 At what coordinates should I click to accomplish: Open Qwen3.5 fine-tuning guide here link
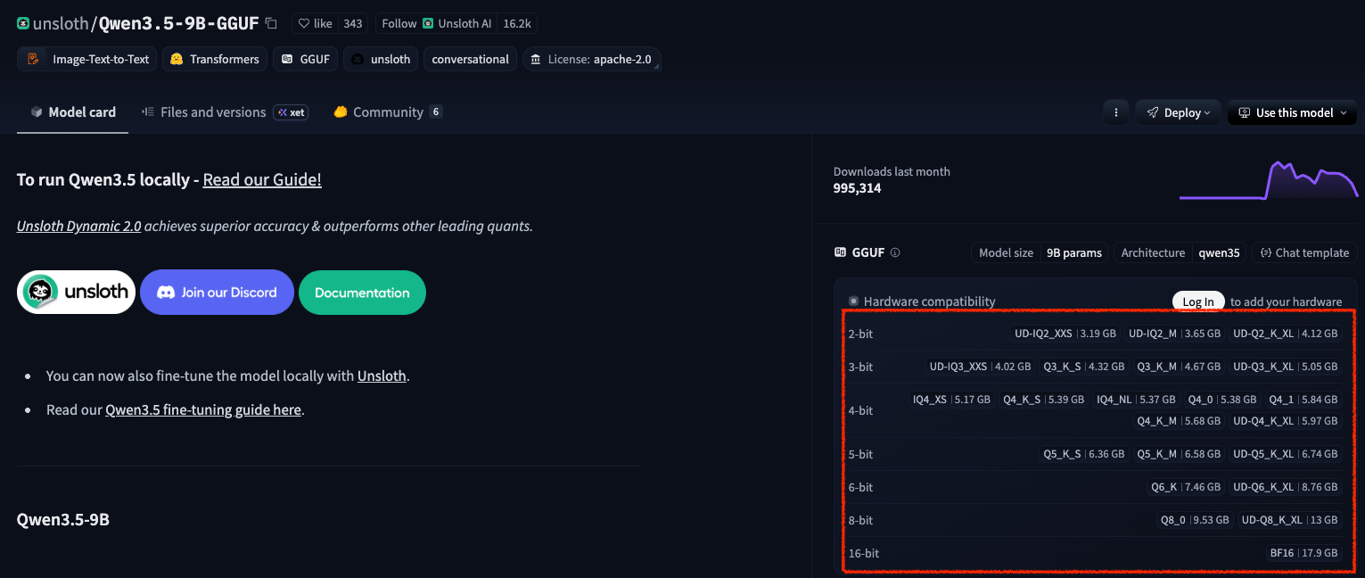coord(203,409)
